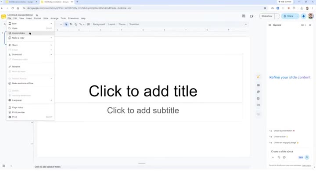Choose Open in the File menu
The width and height of the screenshot is (316, 171).
click(30, 28)
